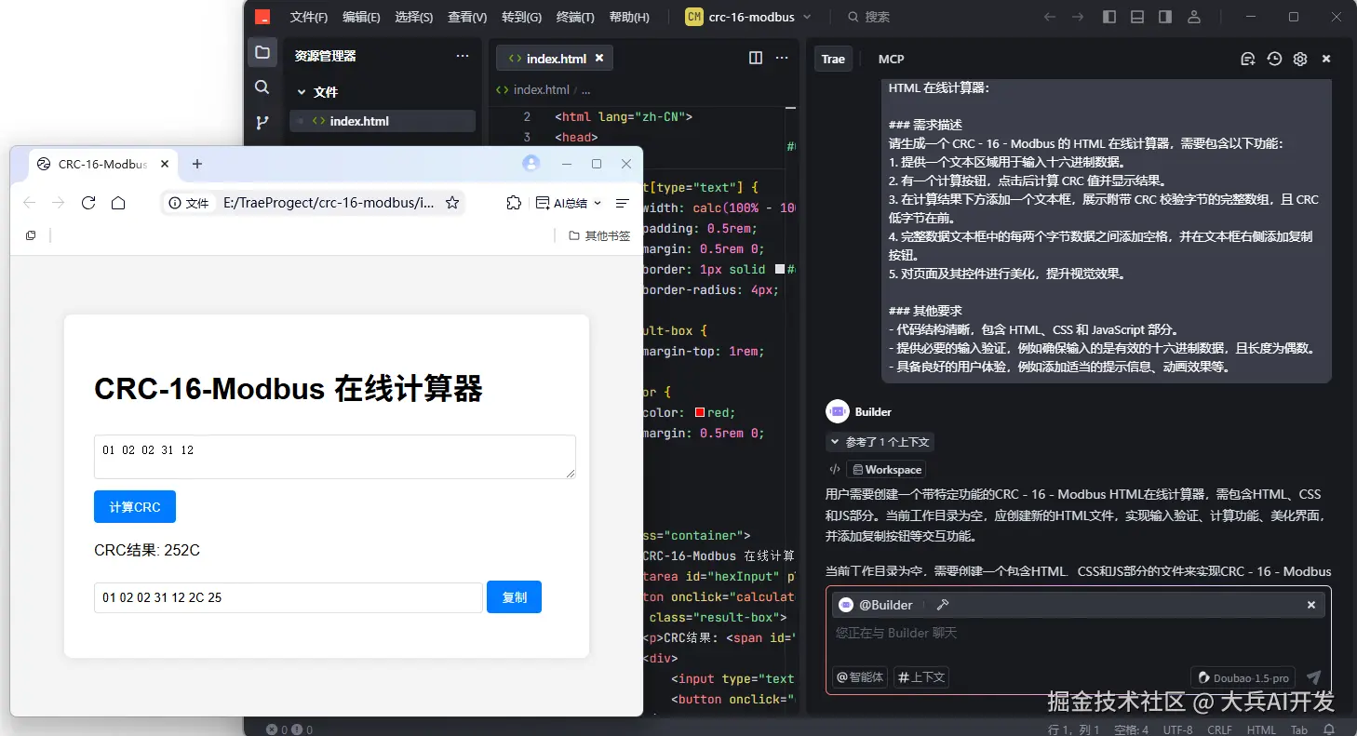Open the 编辑(E) menu

[361, 17]
